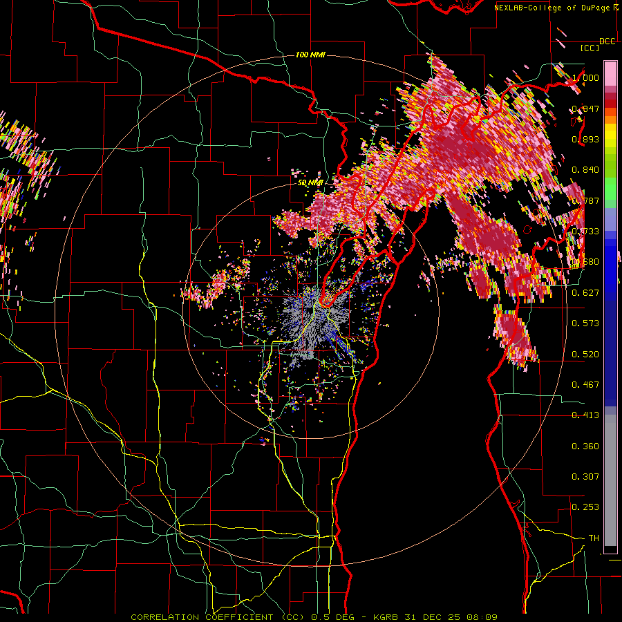622x622 pixels.
Task: Click the NEXLAB-College of DuPage header text
Action: (552, 8)
